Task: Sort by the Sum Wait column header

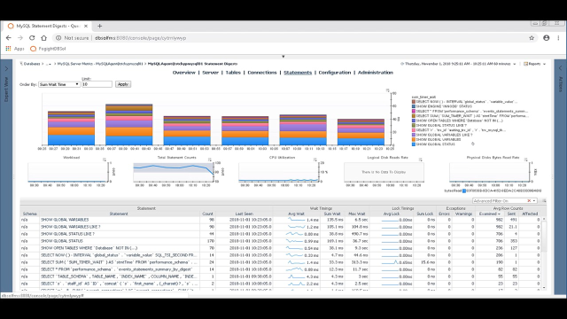Action: 332,214
